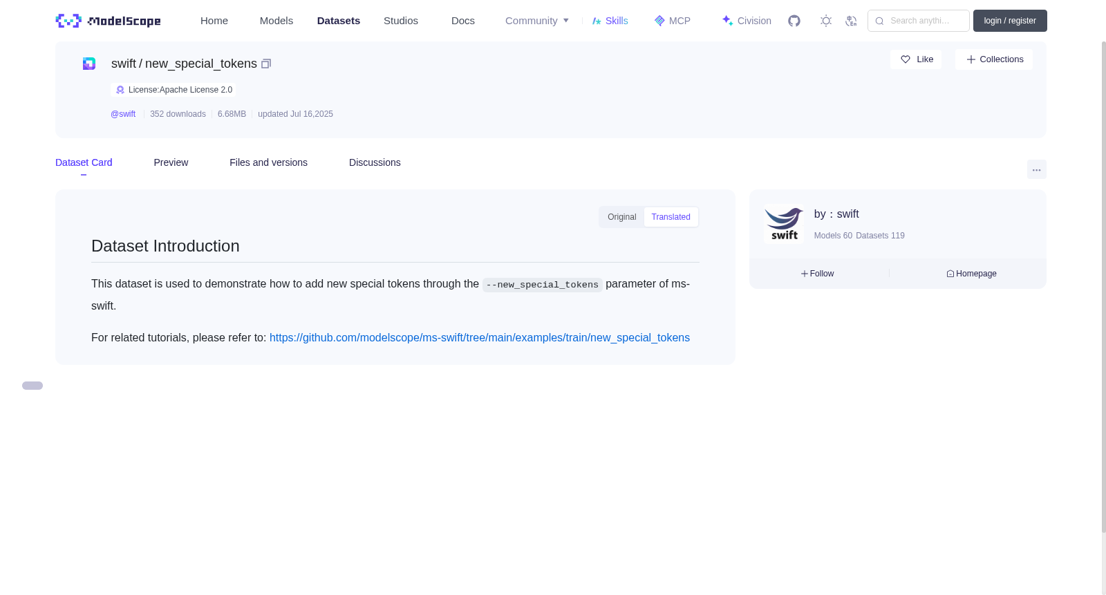Image resolution: width=1106 pixels, height=595 pixels.
Task: Toggle light/dark theme sun icon
Action: pos(826,21)
